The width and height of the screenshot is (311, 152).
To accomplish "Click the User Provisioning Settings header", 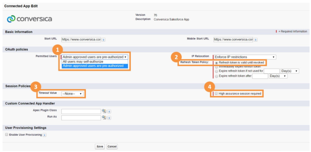I will [x=26, y=128].
